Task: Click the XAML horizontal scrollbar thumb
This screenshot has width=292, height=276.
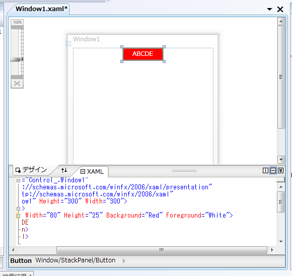Action: pos(162,250)
